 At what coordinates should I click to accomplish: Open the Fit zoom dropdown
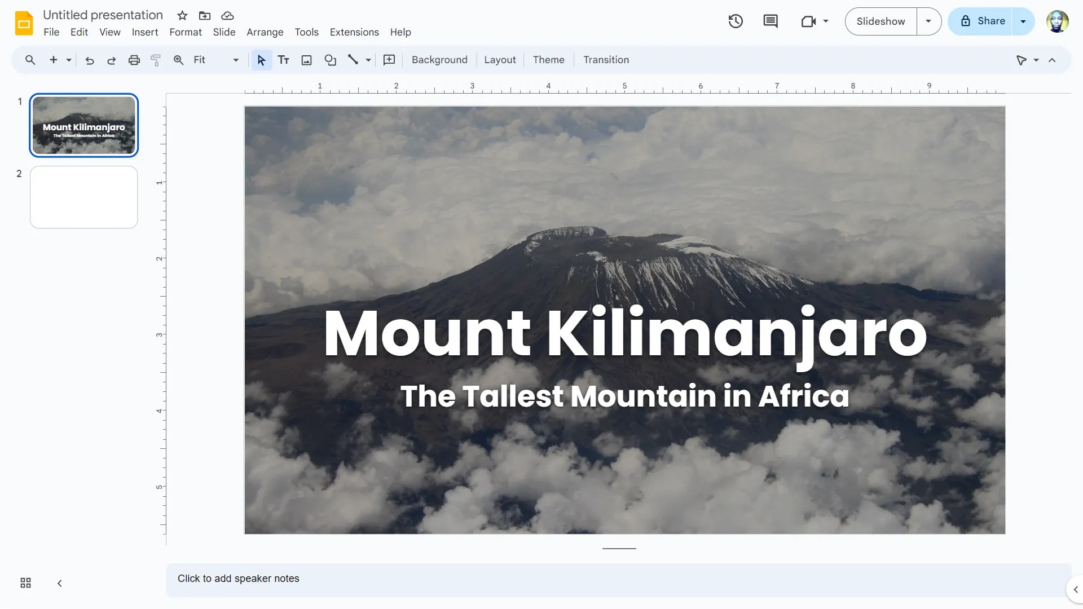pos(235,60)
